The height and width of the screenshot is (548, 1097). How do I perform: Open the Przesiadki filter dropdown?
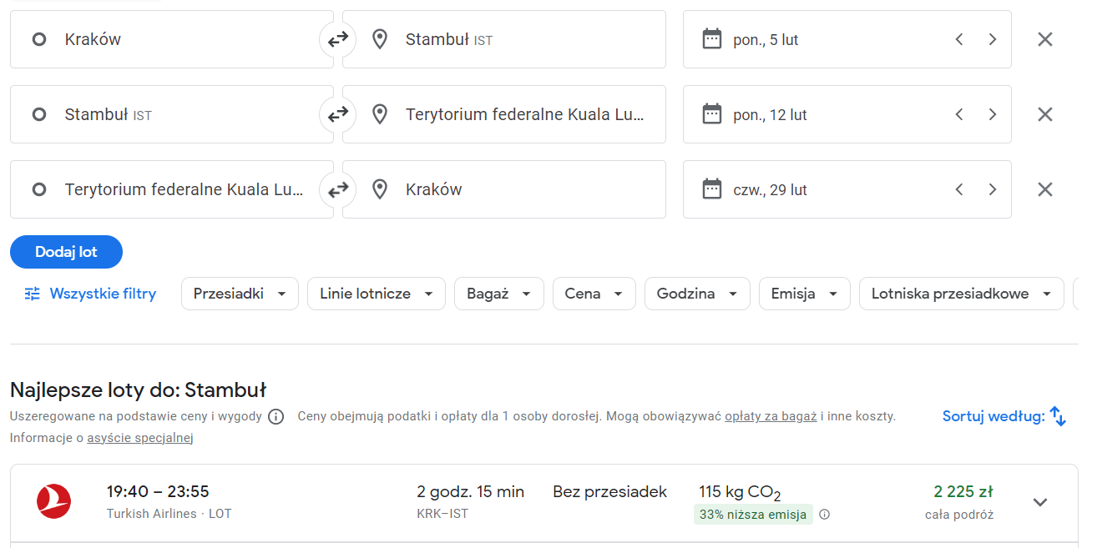(x=240, y=294)
